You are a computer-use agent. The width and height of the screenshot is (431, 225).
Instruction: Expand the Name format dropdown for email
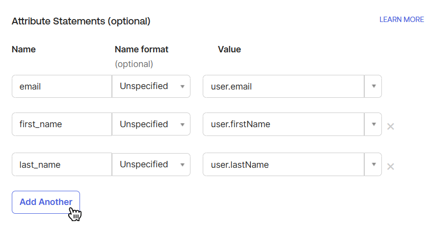[x=151, y=87]
